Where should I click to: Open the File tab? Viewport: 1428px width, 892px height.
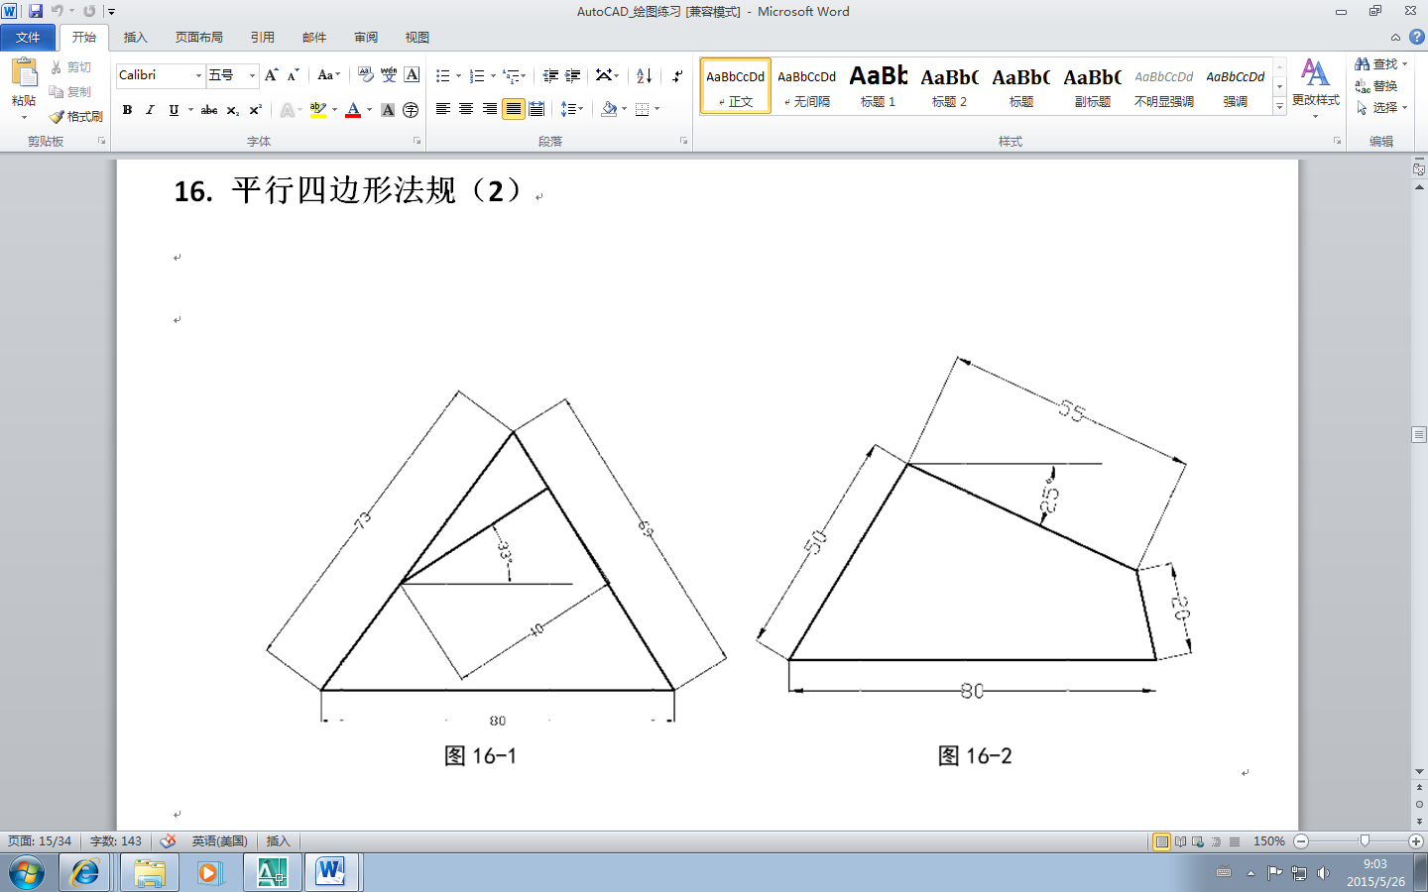[x=28, y=38]
